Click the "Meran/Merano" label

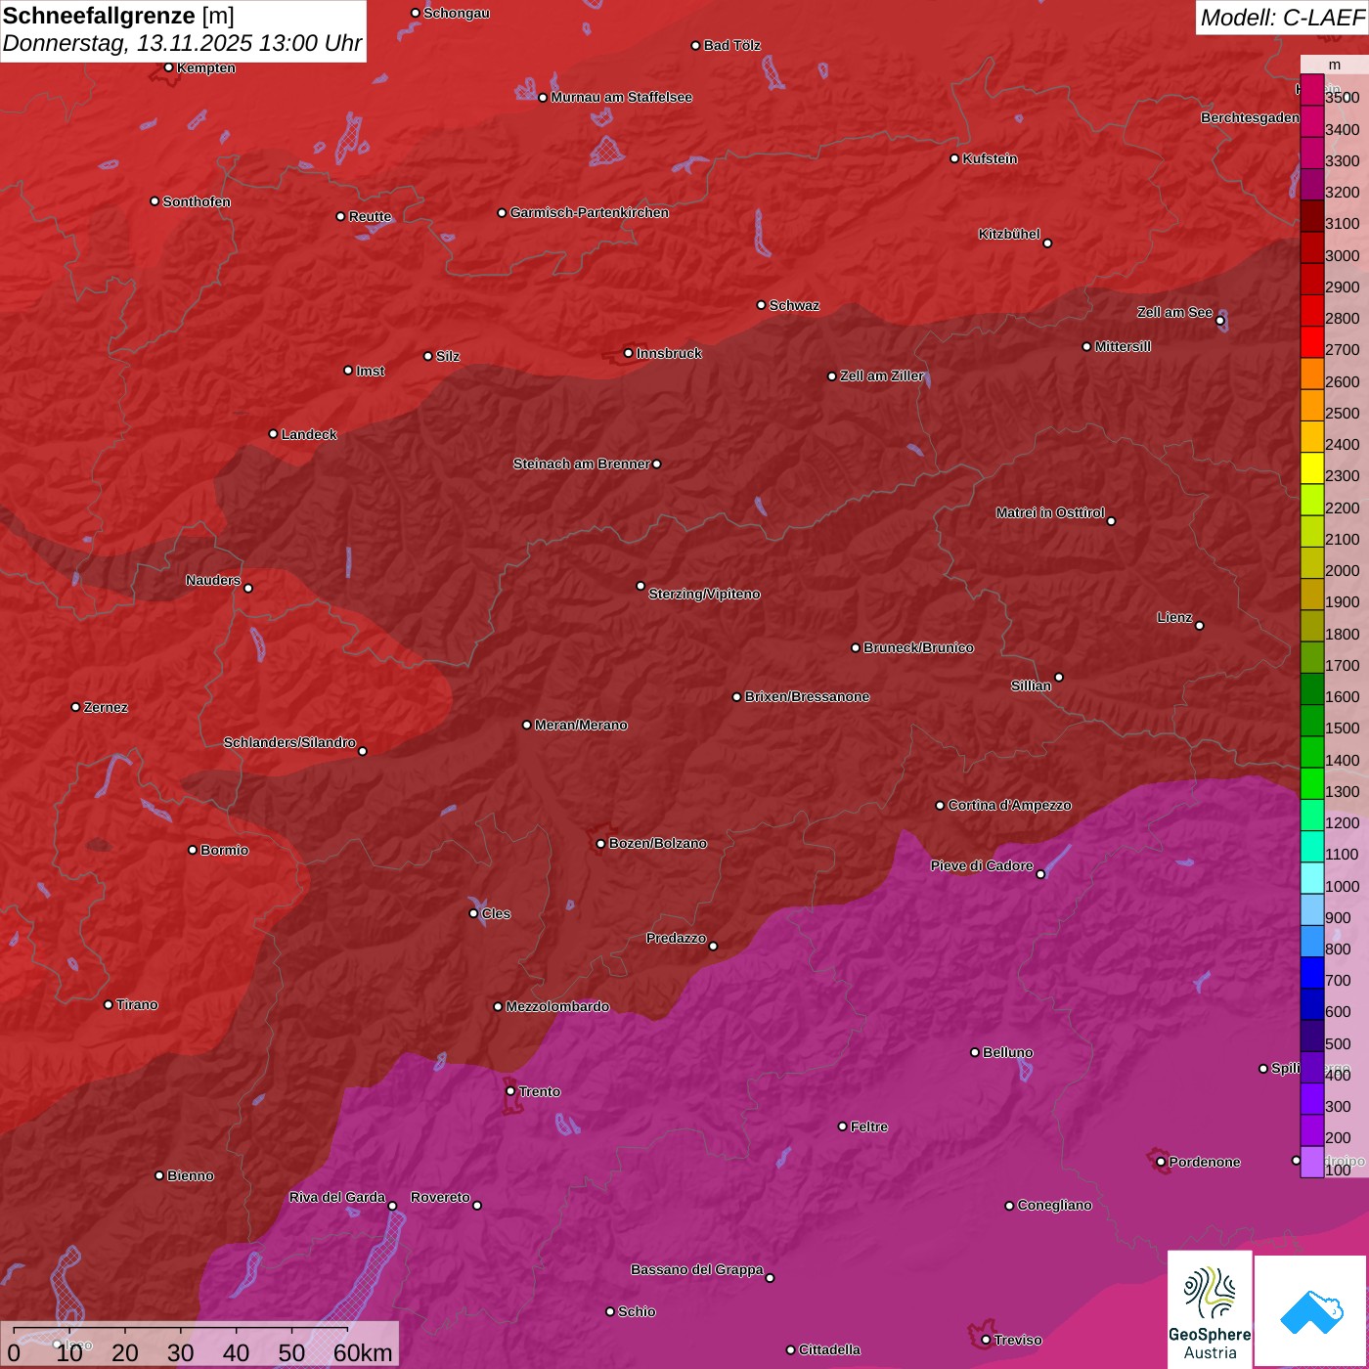point(581,725)
